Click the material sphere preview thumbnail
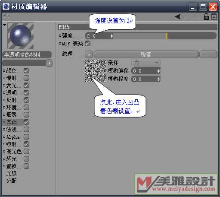The image size is (220, 197). tap(21, 36)
